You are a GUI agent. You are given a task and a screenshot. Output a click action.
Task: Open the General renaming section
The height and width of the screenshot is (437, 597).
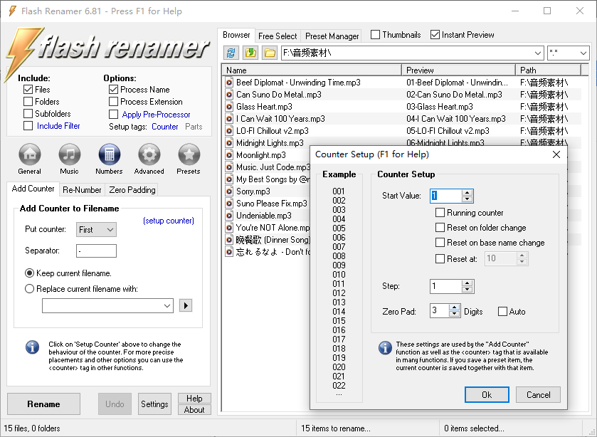30,159
